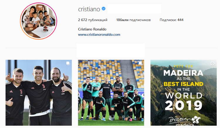Open the Подписки: 444 following list
The height and width of the screenshot is (128, 220).
point(172,20)
